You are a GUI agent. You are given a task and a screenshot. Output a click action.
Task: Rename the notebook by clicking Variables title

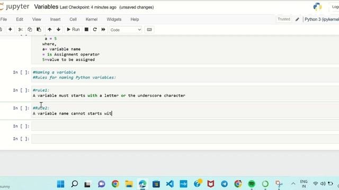coord(46,7)
